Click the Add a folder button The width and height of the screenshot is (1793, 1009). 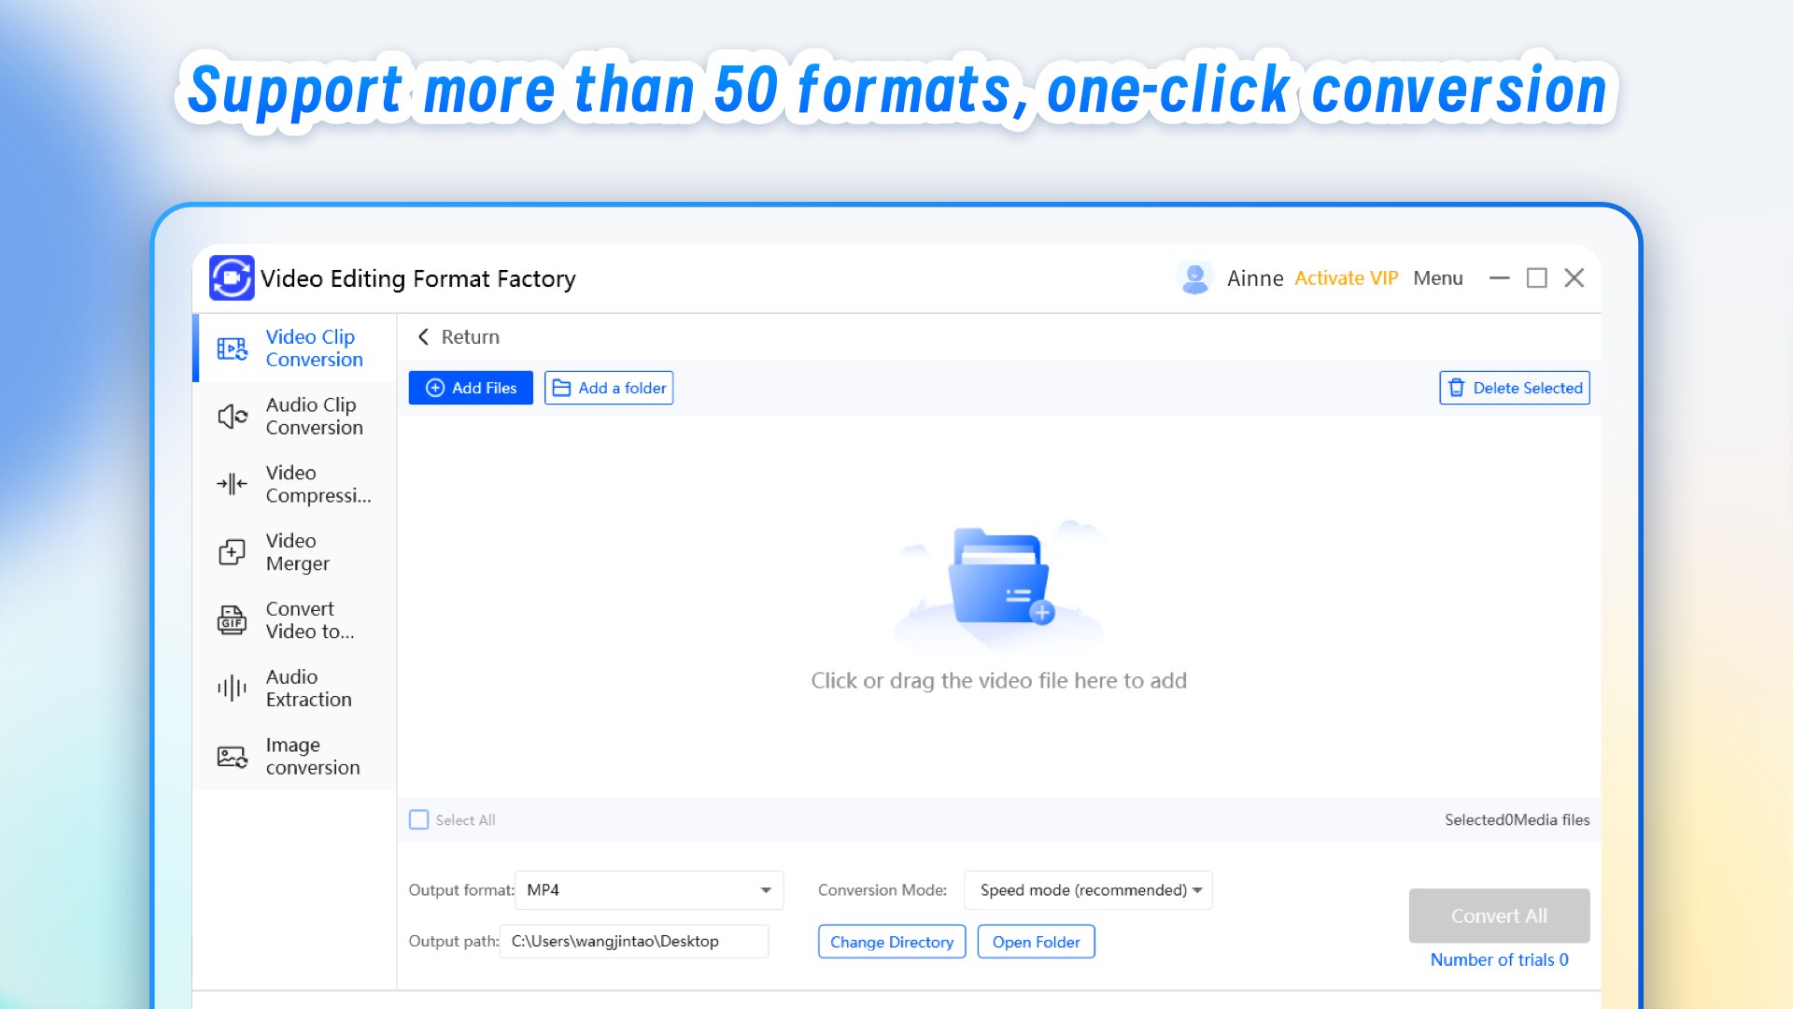[x=609, y=388]
